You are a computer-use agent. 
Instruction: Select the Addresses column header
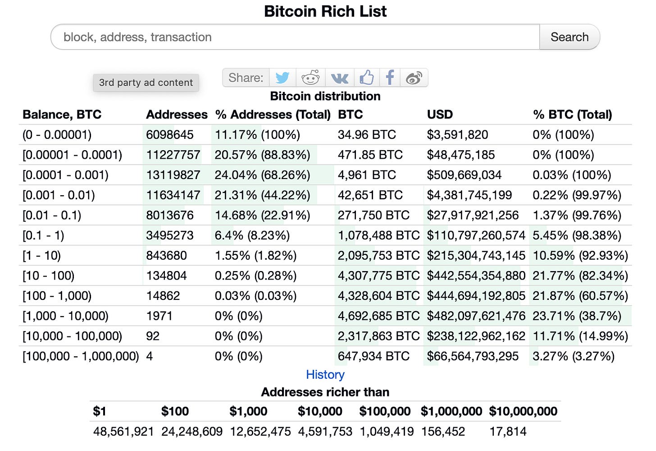[177, 115]
